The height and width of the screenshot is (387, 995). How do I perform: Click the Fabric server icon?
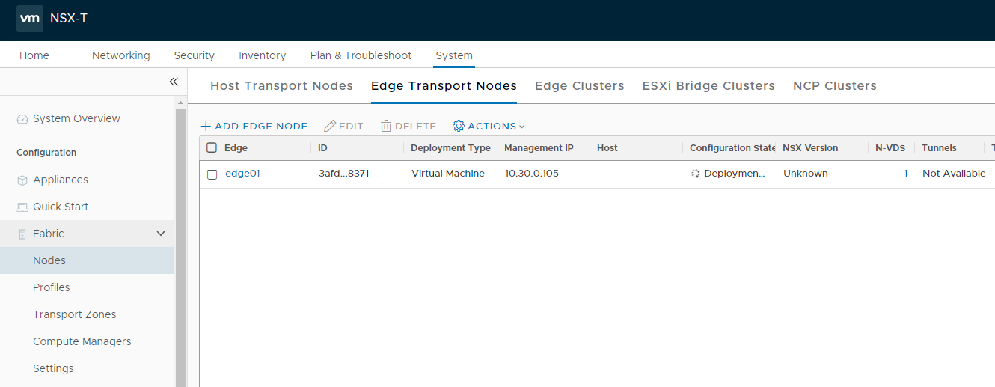(x=22, y=234)
